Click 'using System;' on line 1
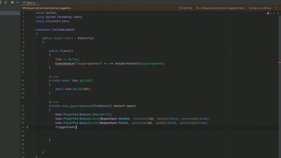Viewport: 281px width, 158px height. (x=46, y=13)
